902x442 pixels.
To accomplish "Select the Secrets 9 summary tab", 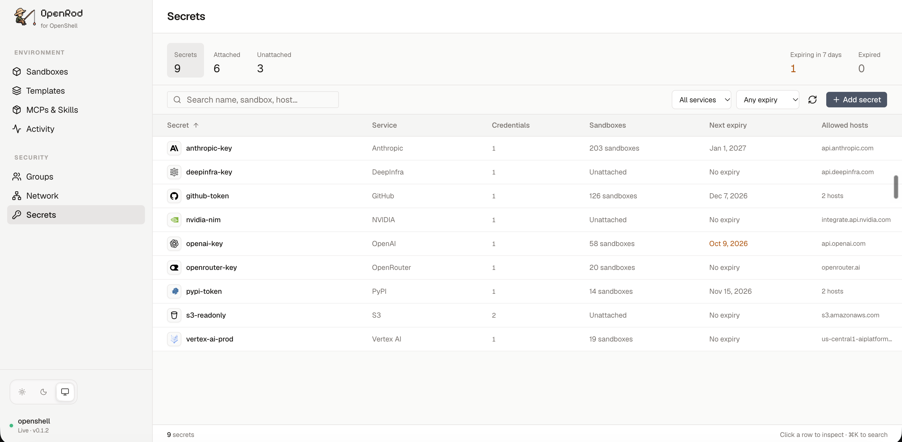I will (185, 60).
